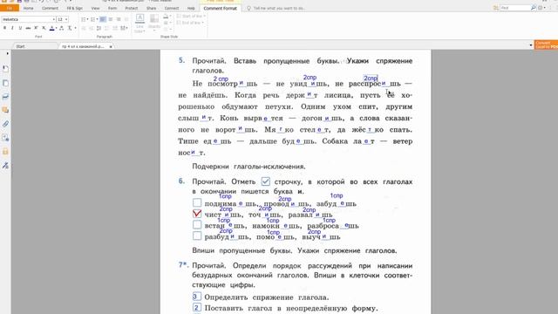The image size is (558, 314).
Task: Underline text using the U icon
Action: [20, 28]
